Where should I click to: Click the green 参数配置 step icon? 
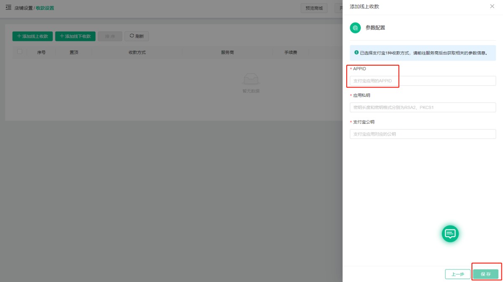point(355,28)
